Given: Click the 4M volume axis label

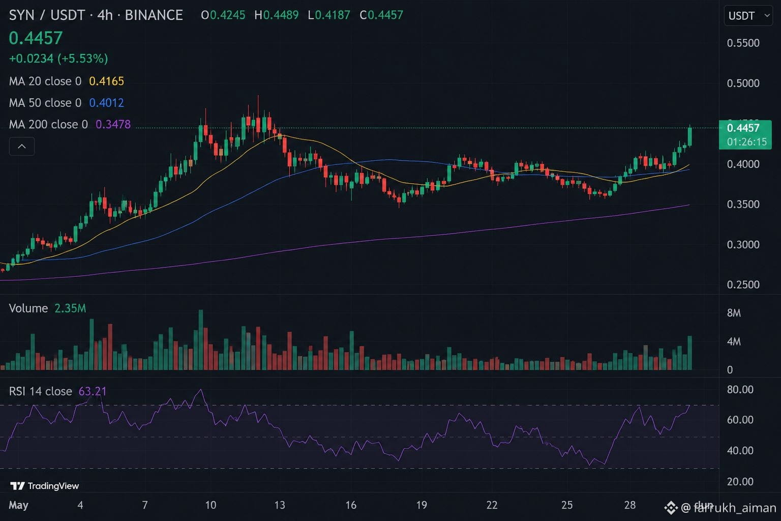Looking at the screenshot, I should [x=734, y=341].
